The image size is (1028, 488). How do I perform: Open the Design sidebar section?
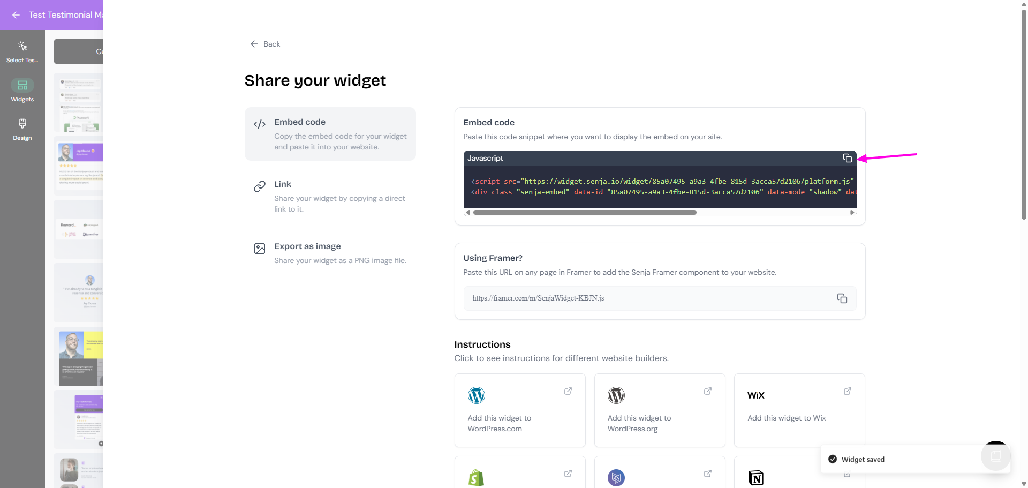[22, 129]
